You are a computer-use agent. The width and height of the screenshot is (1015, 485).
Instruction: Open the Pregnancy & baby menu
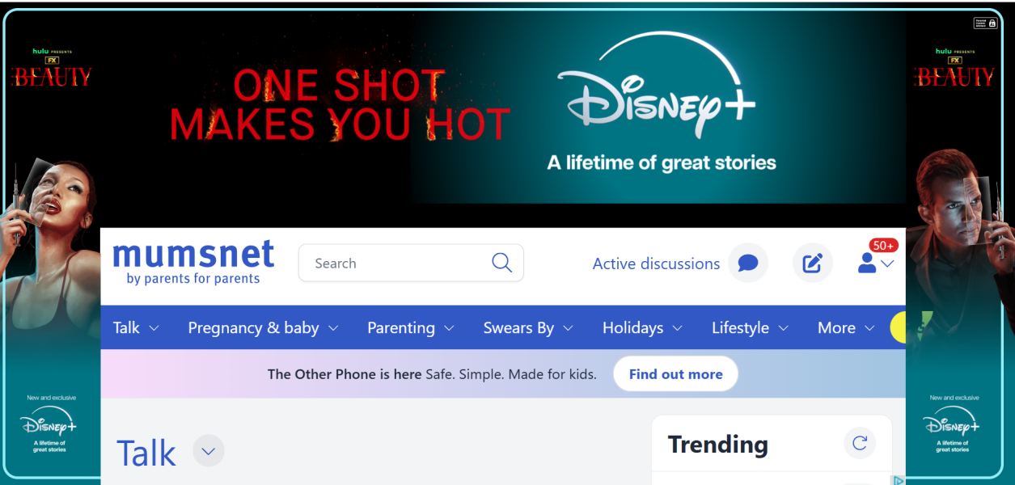(263, 327)
